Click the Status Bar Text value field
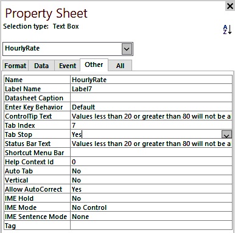The width and height of the screenshot is (235, 233). coord(151,144)
